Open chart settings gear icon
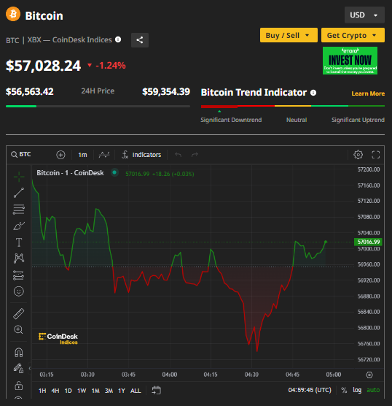Viewport: 392px width, 406px height. pos(358,155)
